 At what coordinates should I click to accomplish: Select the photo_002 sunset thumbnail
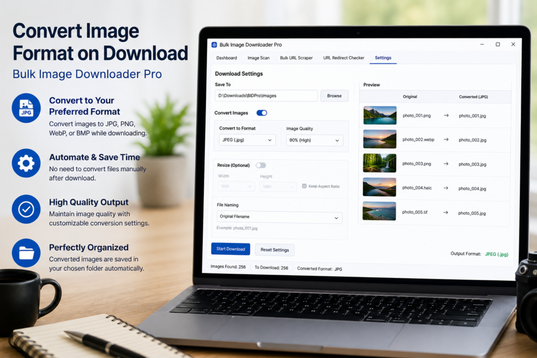click(380, 139)
